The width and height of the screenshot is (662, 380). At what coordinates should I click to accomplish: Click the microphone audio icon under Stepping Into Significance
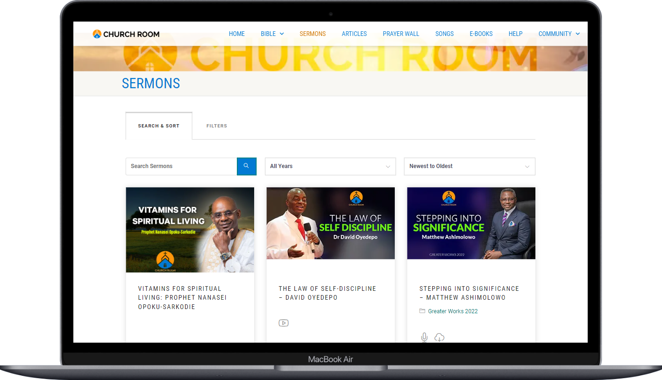point(424,337)
